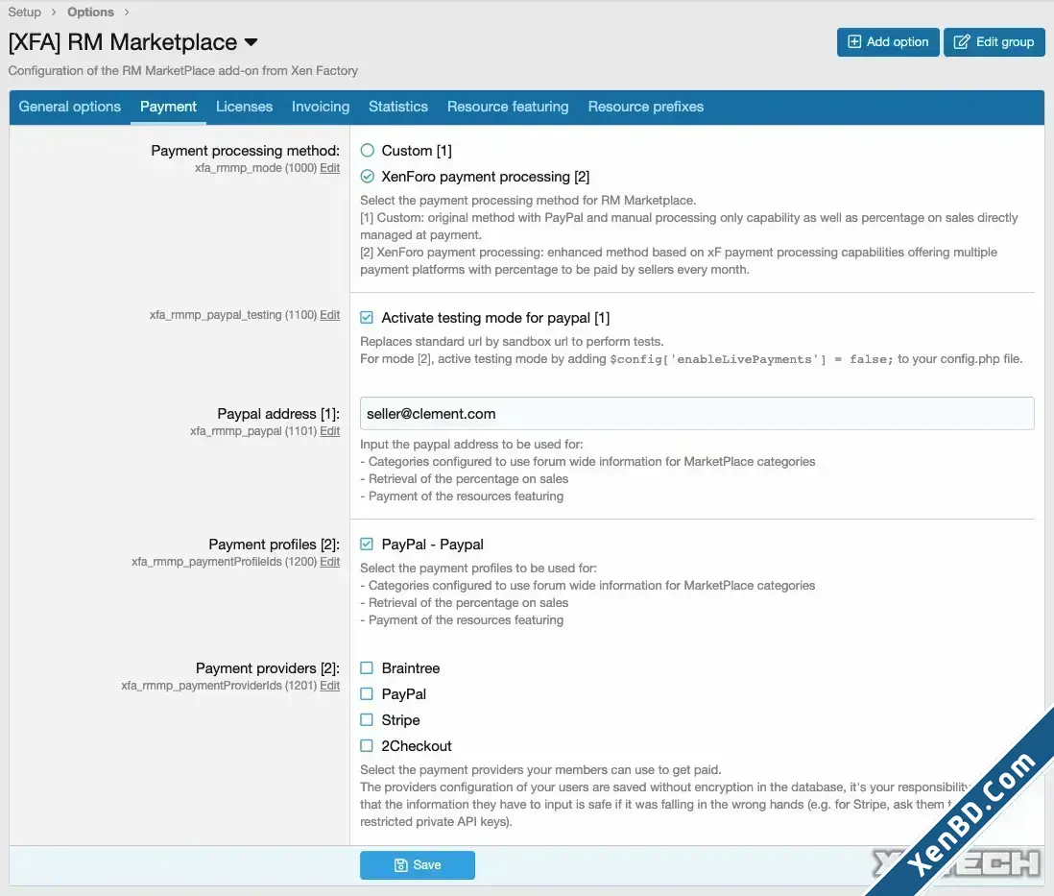
Task: Click the floppy disk icon in Save
Action: click(x=400, y=865)
